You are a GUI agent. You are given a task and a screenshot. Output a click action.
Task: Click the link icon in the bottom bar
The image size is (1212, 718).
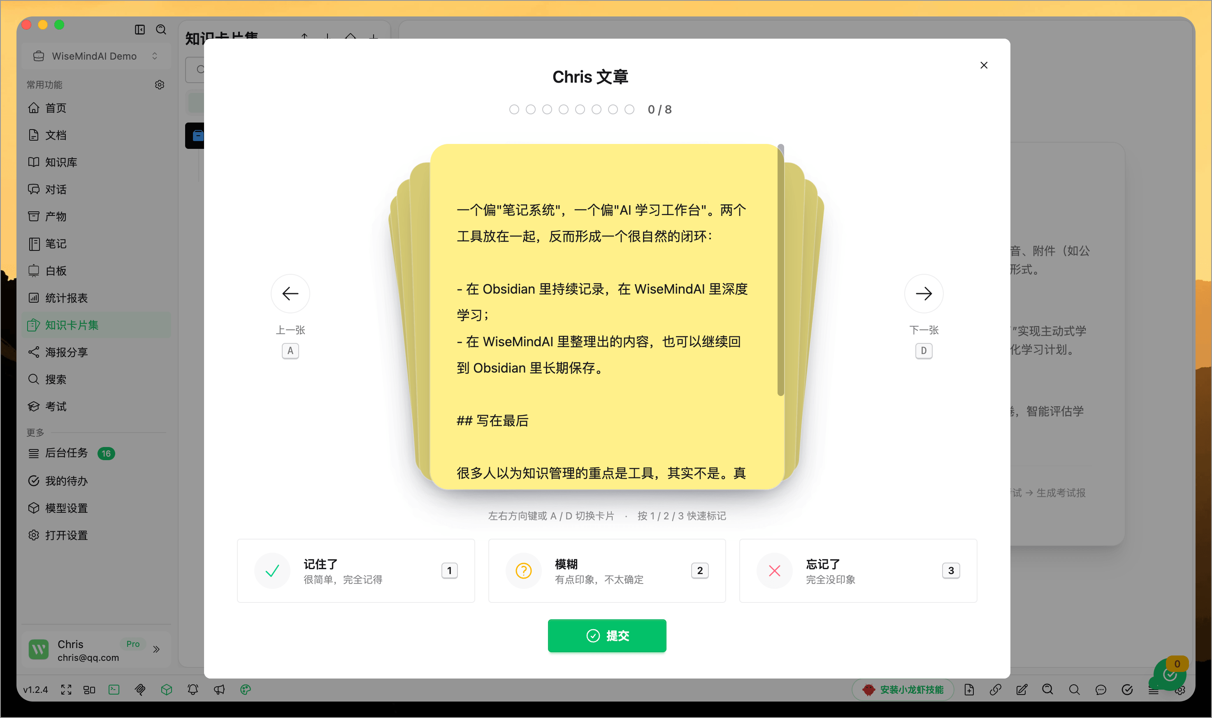995,690
